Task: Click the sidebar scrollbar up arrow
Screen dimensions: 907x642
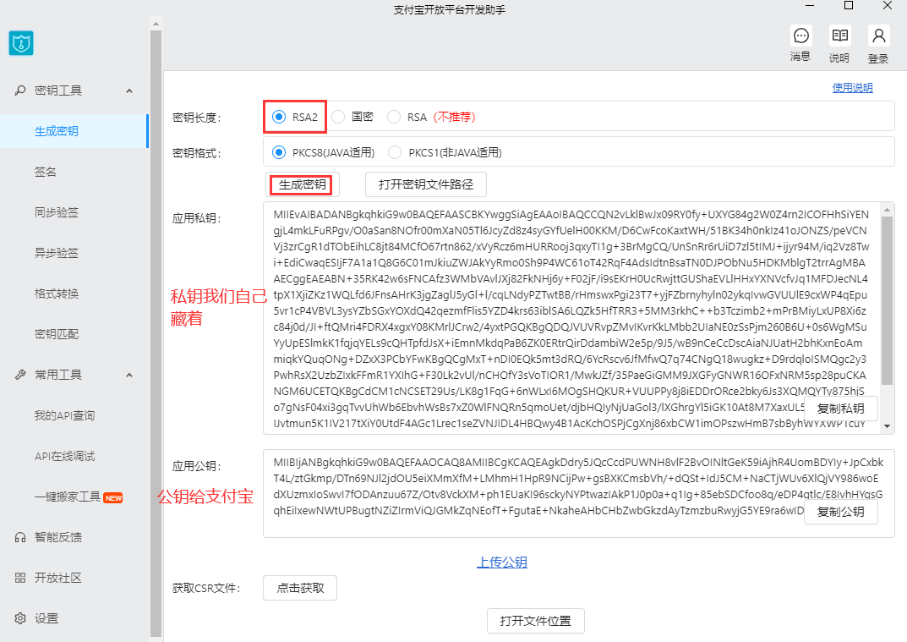Action: pyautogui.click(x=156, y=24)
